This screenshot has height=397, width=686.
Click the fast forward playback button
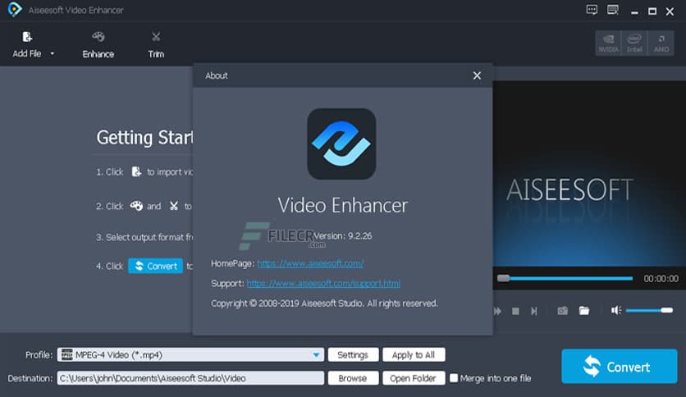(x=497, y=311)
